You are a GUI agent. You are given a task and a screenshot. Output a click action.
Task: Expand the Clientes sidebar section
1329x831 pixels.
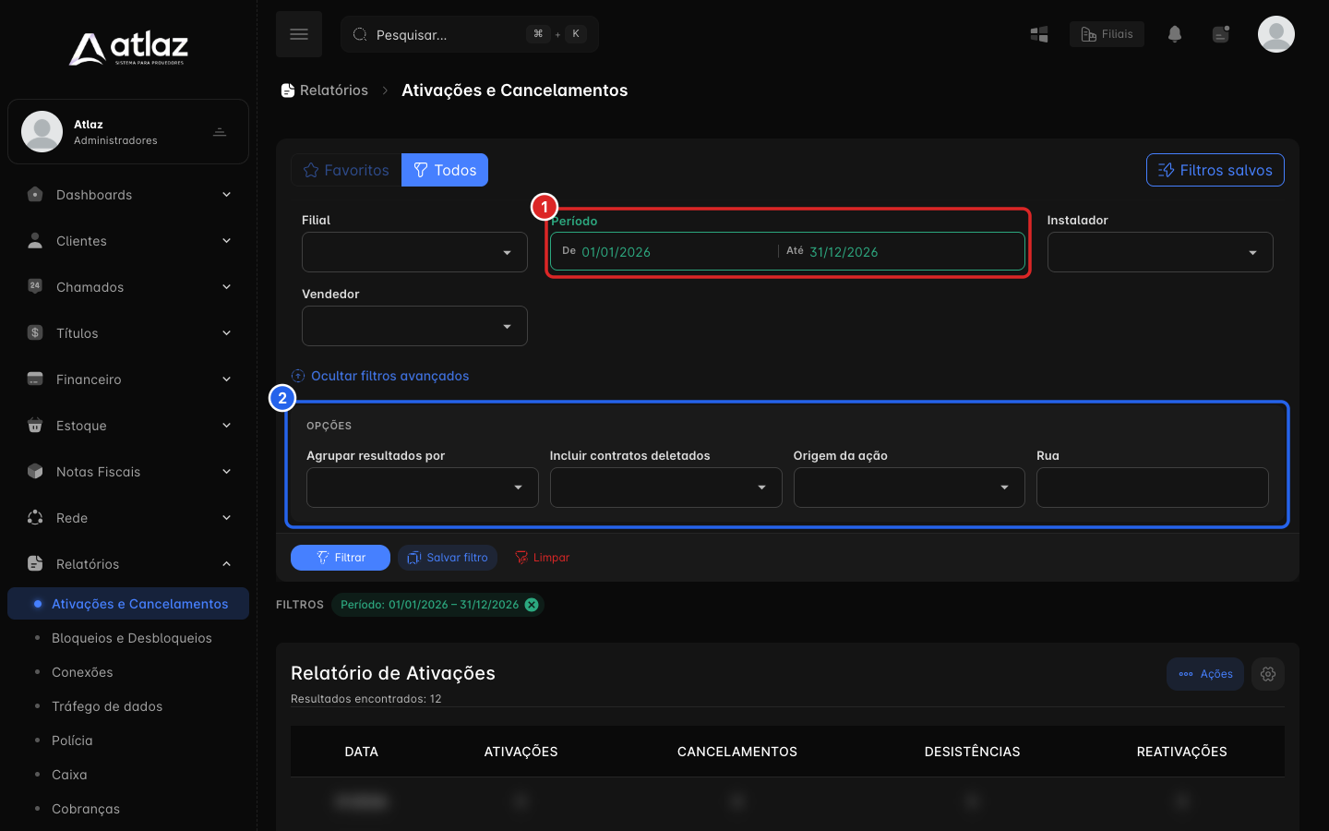[128, 241]
